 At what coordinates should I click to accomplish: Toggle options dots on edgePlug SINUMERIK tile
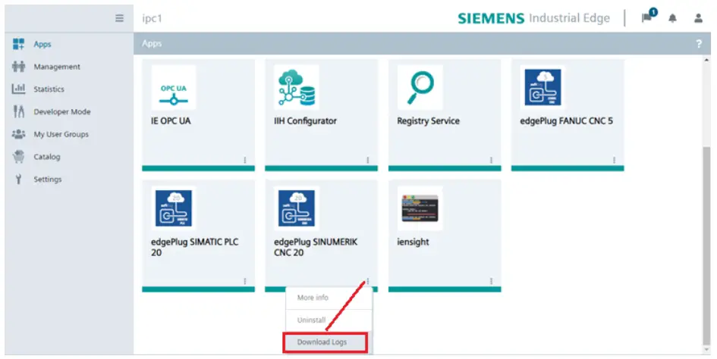tap(368, 281)
